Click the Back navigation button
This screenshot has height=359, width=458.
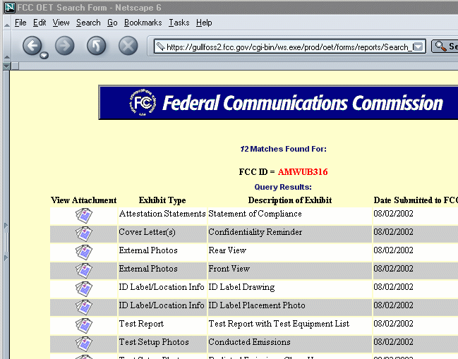[32, 47]
